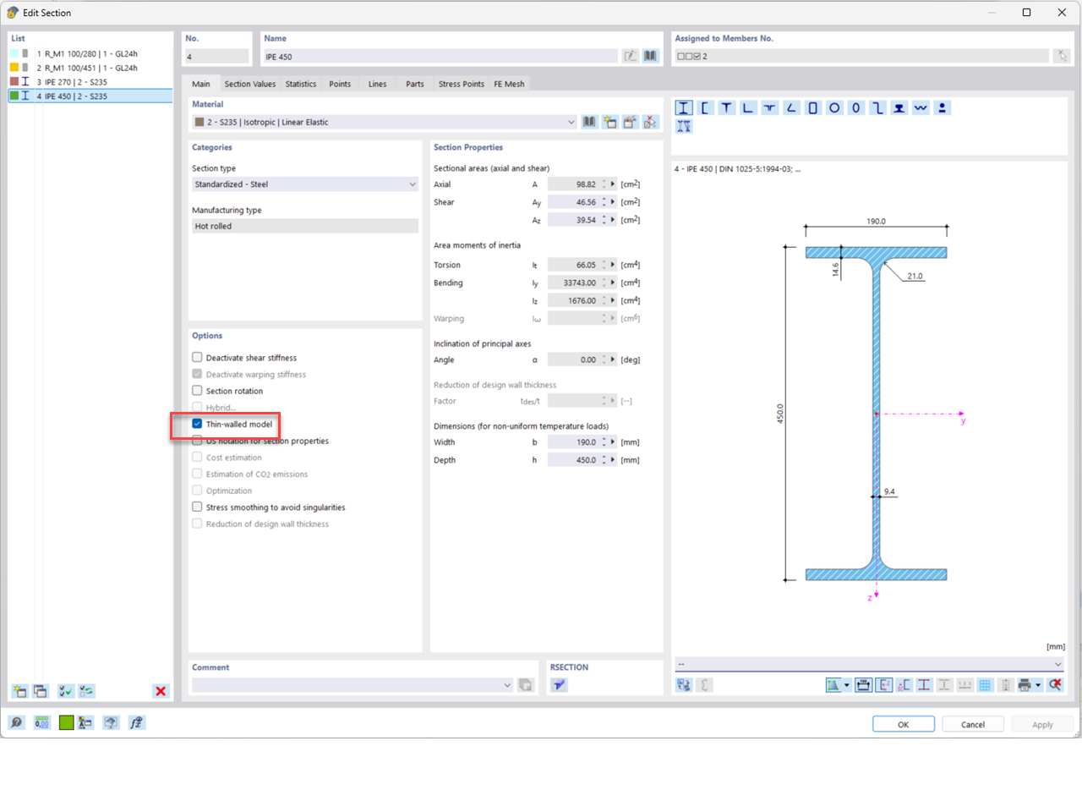Delete section with the red X icon
Screen dimensions: 1082x812
tap(161, 691)
